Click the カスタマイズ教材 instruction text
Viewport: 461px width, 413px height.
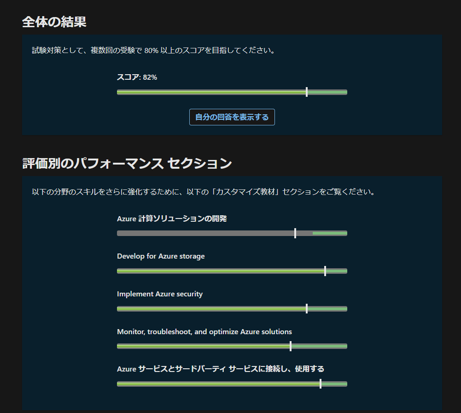tap(204, 192)
